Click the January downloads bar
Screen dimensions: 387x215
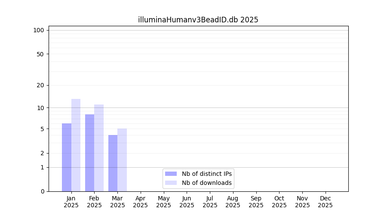(x=76, y=145)
